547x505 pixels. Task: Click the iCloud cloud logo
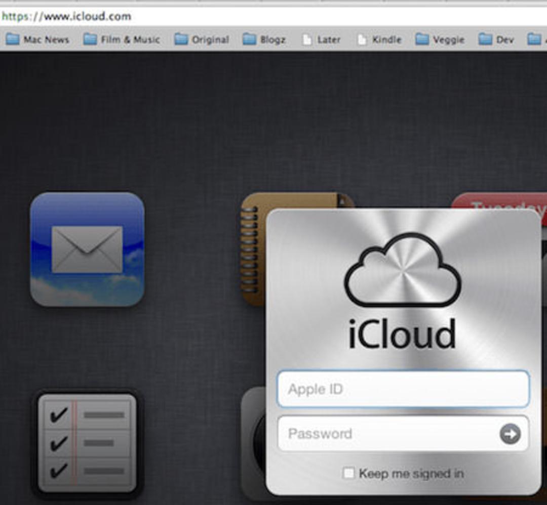pos(403,270)
